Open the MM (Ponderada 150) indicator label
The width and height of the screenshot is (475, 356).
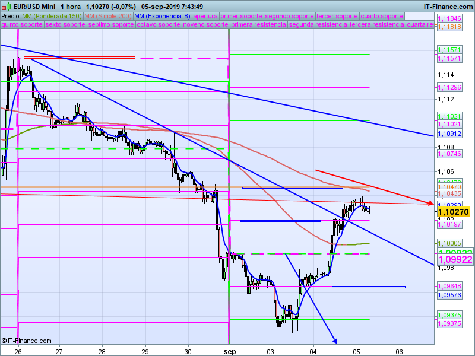pyautogui.click(x=52, y=16)
